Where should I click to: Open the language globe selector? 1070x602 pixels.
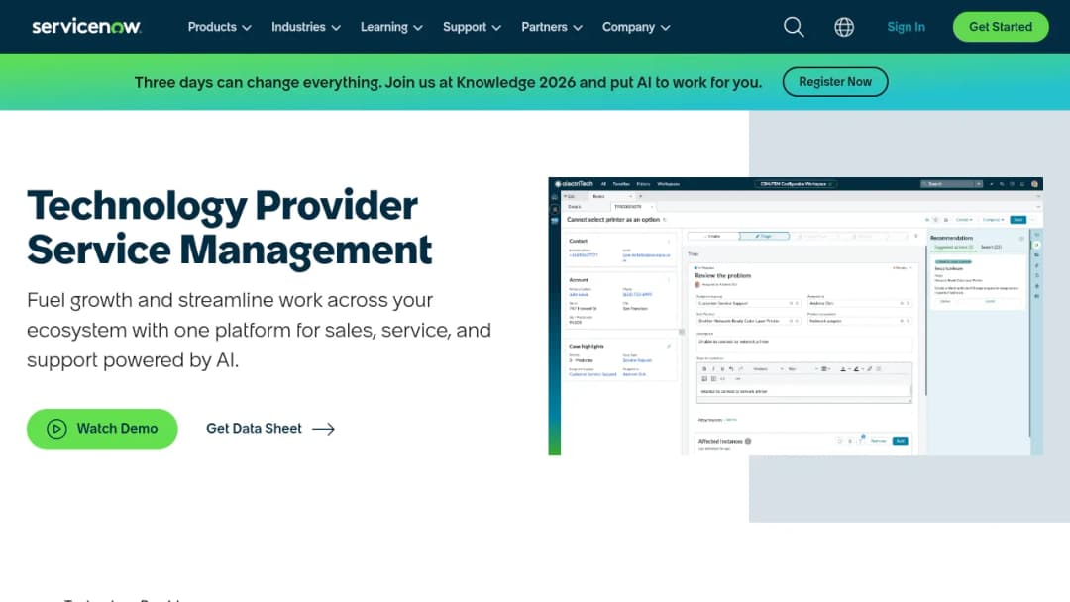click(844, 27)
